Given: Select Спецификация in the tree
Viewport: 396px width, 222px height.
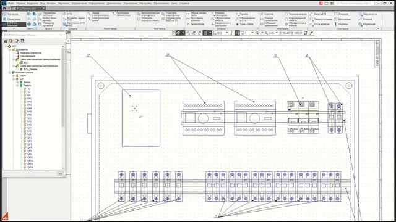Looking at the screenshot, I should 27,56.
